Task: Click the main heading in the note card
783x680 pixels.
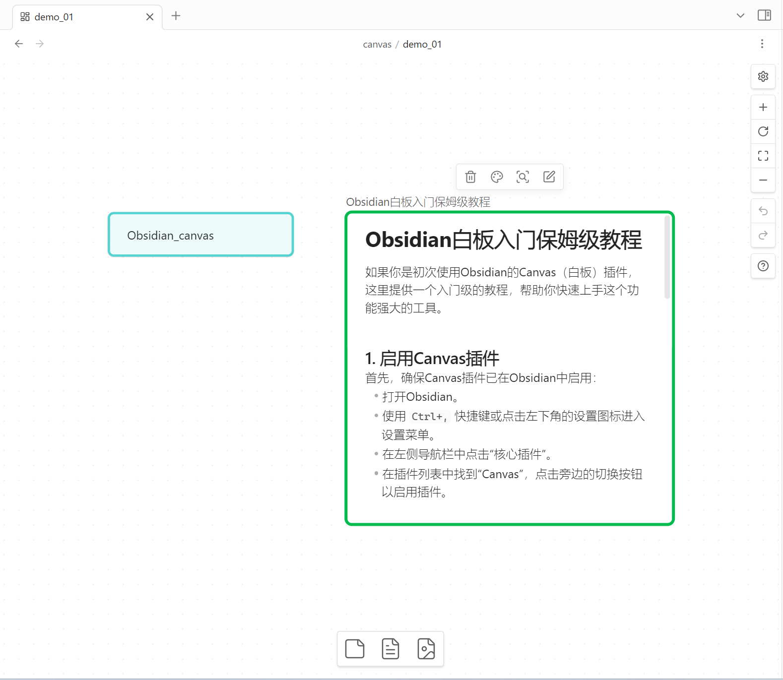Action: [x=504, y=240]
